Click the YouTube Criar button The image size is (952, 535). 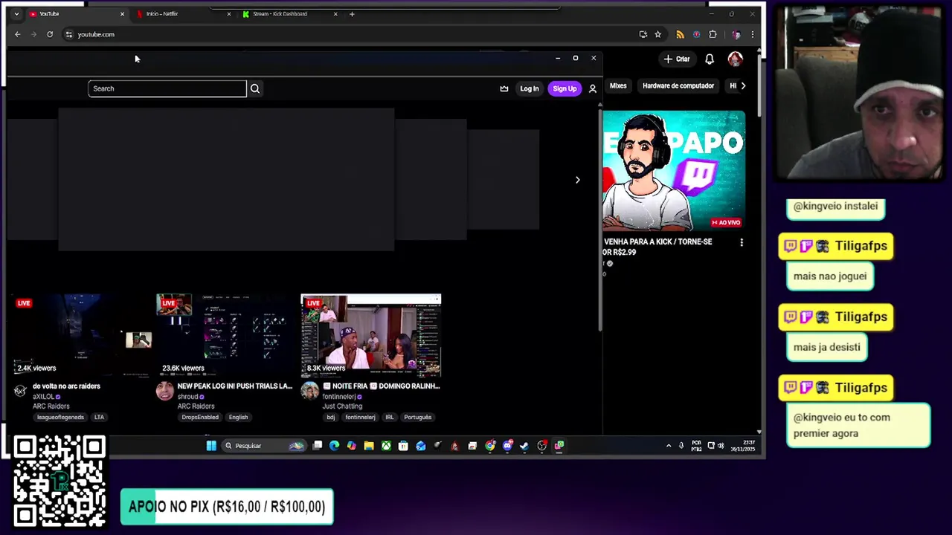pos(677,59)
